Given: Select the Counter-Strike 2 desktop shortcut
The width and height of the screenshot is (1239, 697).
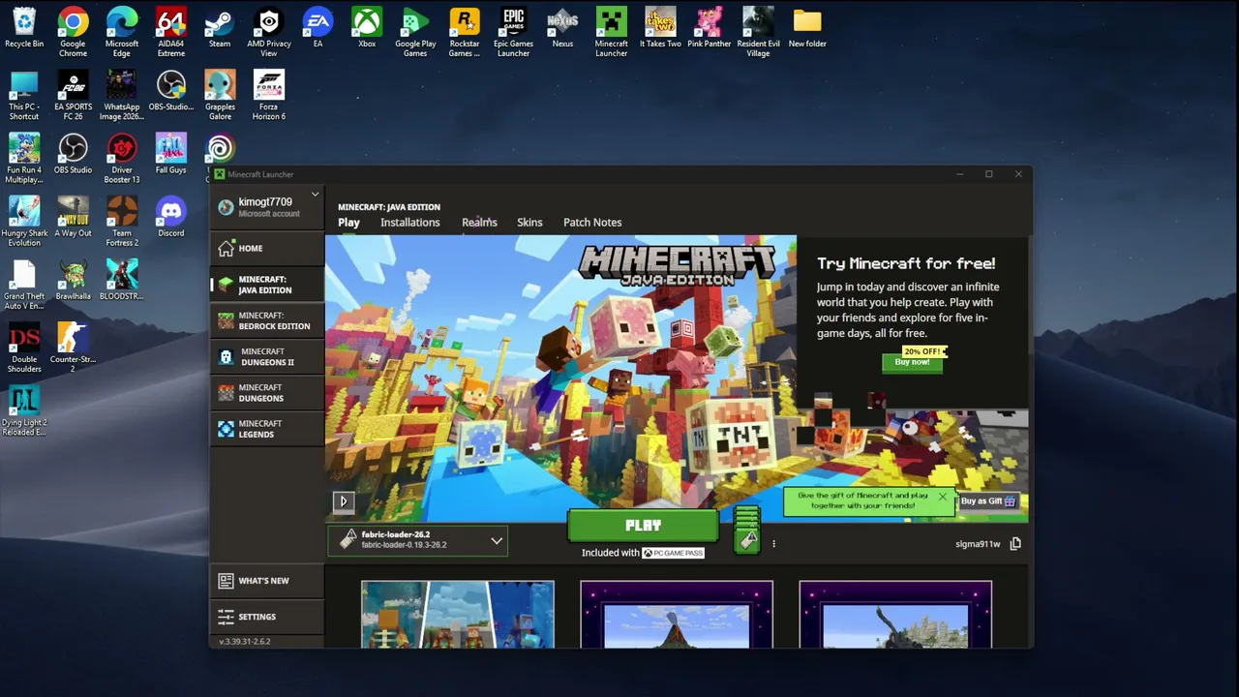Looking at the screenshot, I should pyautogui.click(x=73, y=348).
